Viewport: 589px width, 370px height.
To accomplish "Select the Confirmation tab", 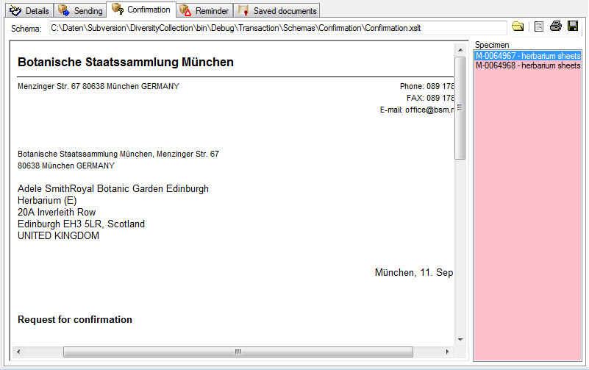I will pos(141,10).
